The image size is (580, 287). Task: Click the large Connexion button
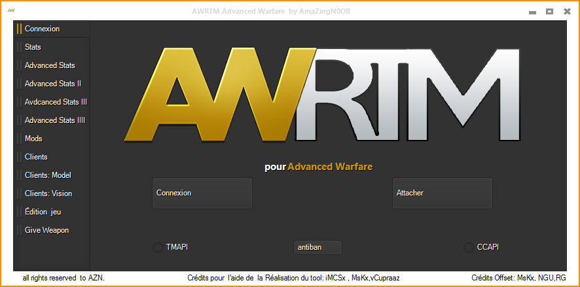point(202,193)
